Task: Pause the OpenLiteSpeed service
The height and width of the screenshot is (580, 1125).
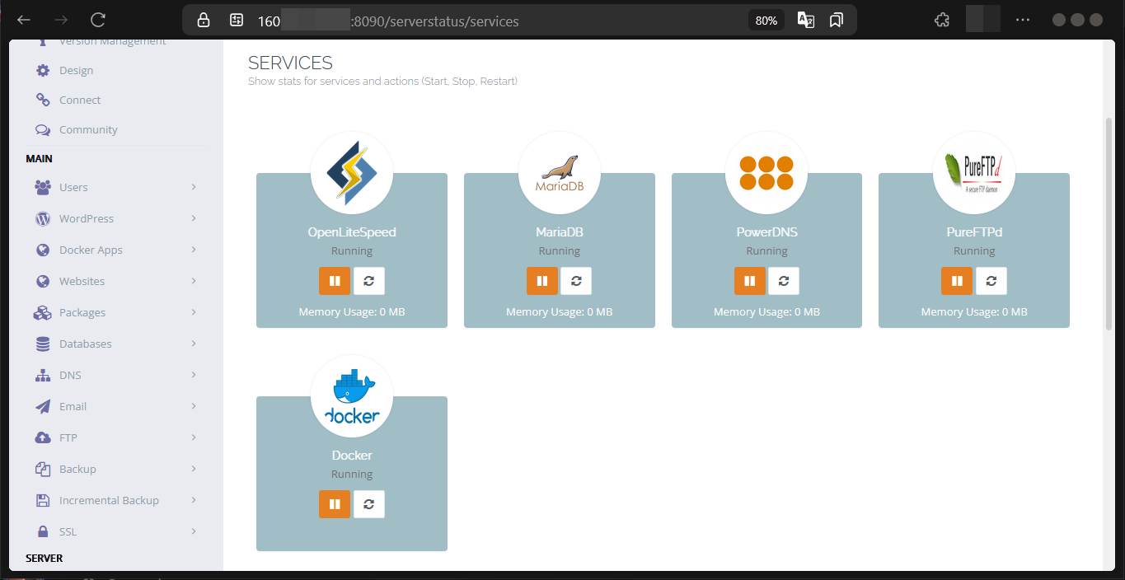Action: (335, 281)
